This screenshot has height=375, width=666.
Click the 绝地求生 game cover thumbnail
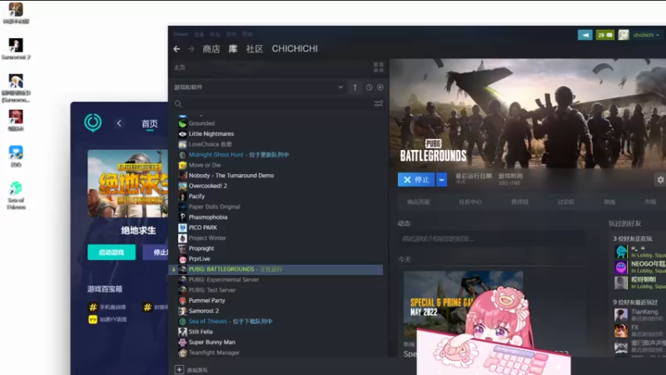[128, 183]
